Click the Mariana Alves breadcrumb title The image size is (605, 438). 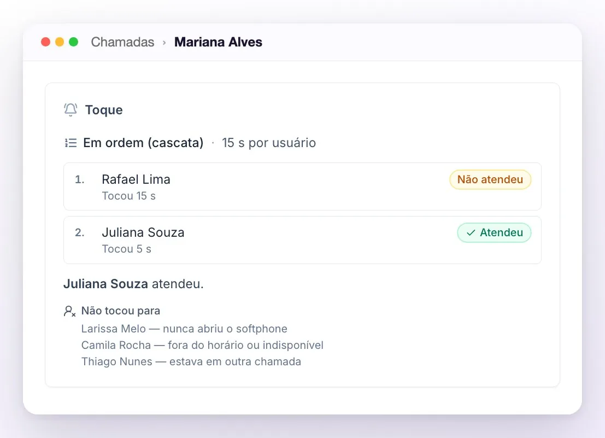pyautogui.click(x=218, y=42)
